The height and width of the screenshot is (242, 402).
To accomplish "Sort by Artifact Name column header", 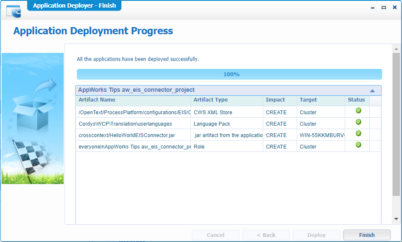I will 133,100.
